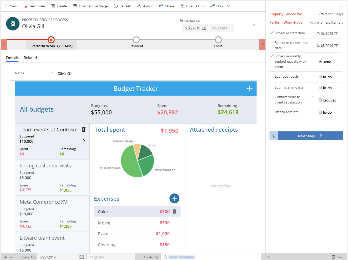The height and width of the screenshot is (260, 348).
Task: Open calendar picker for Schedule completion date
Action: [336, 46]
